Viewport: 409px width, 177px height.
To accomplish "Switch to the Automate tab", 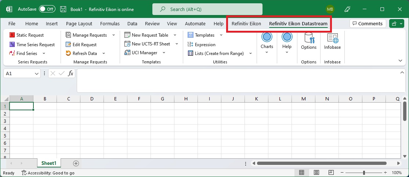I will (195, 24).
